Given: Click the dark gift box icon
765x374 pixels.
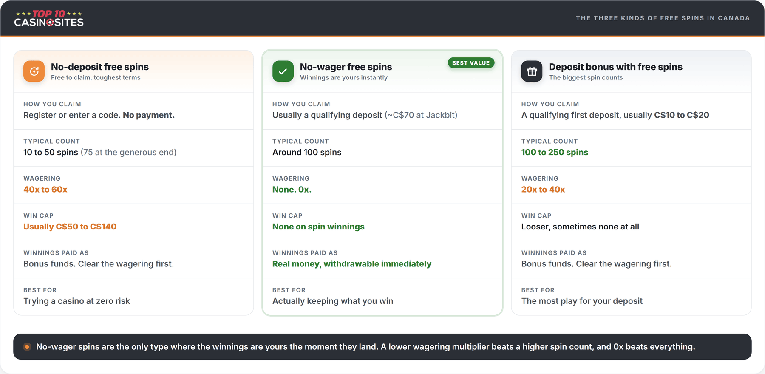Looking at the screenshot, I should [532, 71].
